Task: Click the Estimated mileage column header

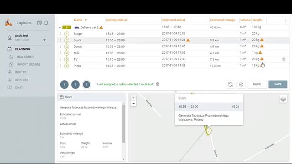Action: pos(223,20)
